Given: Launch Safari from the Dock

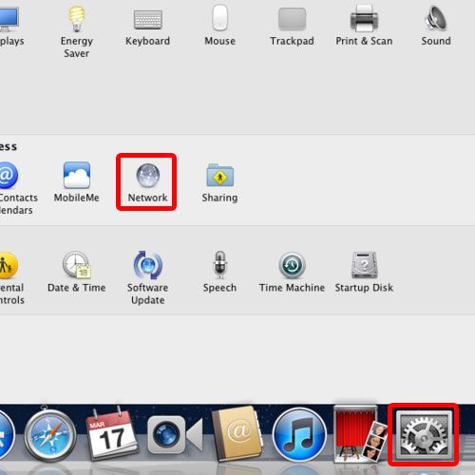Looking at the screenshot, I should pyautogui.click(x=50, y=435).
